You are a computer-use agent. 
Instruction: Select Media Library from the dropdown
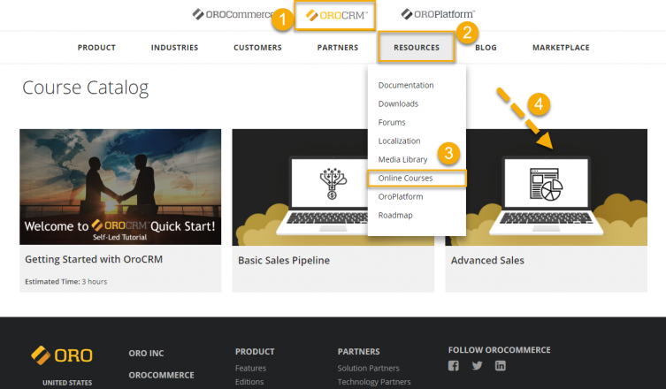click(402, 160)
